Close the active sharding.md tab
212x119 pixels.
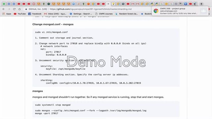pos(108,4)
